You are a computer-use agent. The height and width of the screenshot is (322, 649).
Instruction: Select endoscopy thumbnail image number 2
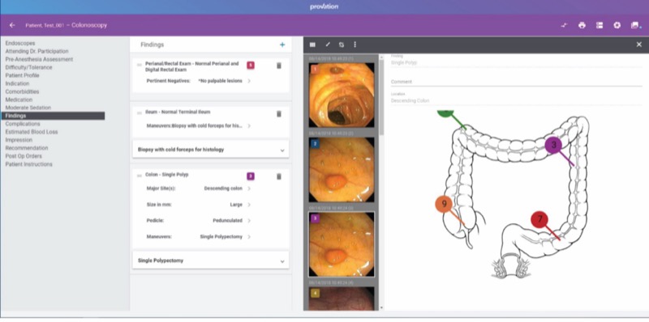pyautogui.click(x=342, y=170)
